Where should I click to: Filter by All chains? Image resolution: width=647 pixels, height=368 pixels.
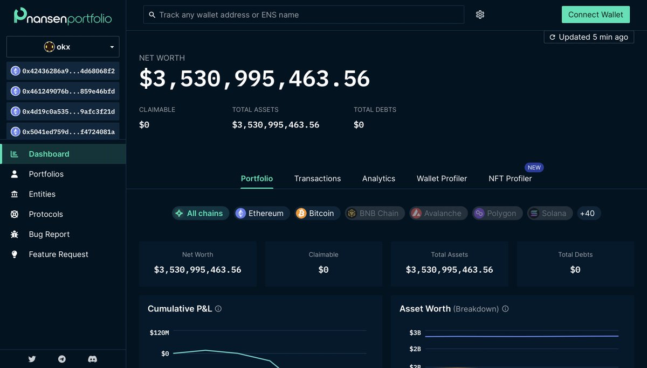(201, 214)
